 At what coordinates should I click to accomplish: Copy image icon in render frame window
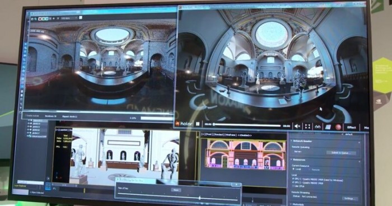pyautogui.click(x=35, y=18)
